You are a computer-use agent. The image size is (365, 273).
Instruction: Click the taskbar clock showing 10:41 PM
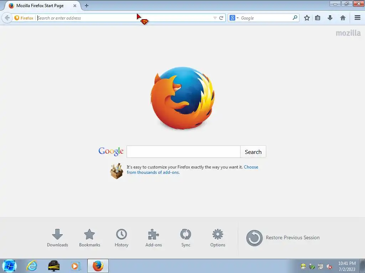point(347,266)
